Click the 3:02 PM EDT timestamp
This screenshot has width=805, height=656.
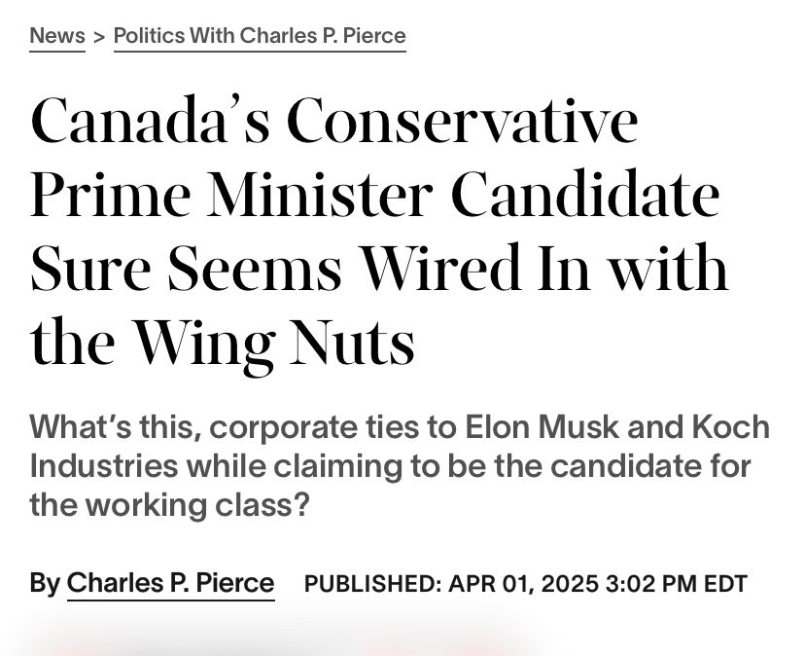click(676, 584)
